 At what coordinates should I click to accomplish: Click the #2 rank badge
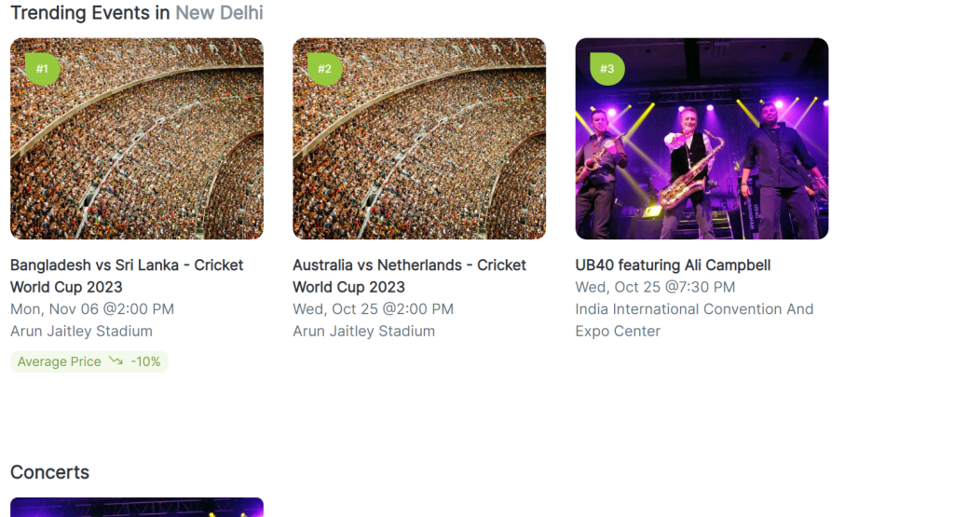pos(324,68)
